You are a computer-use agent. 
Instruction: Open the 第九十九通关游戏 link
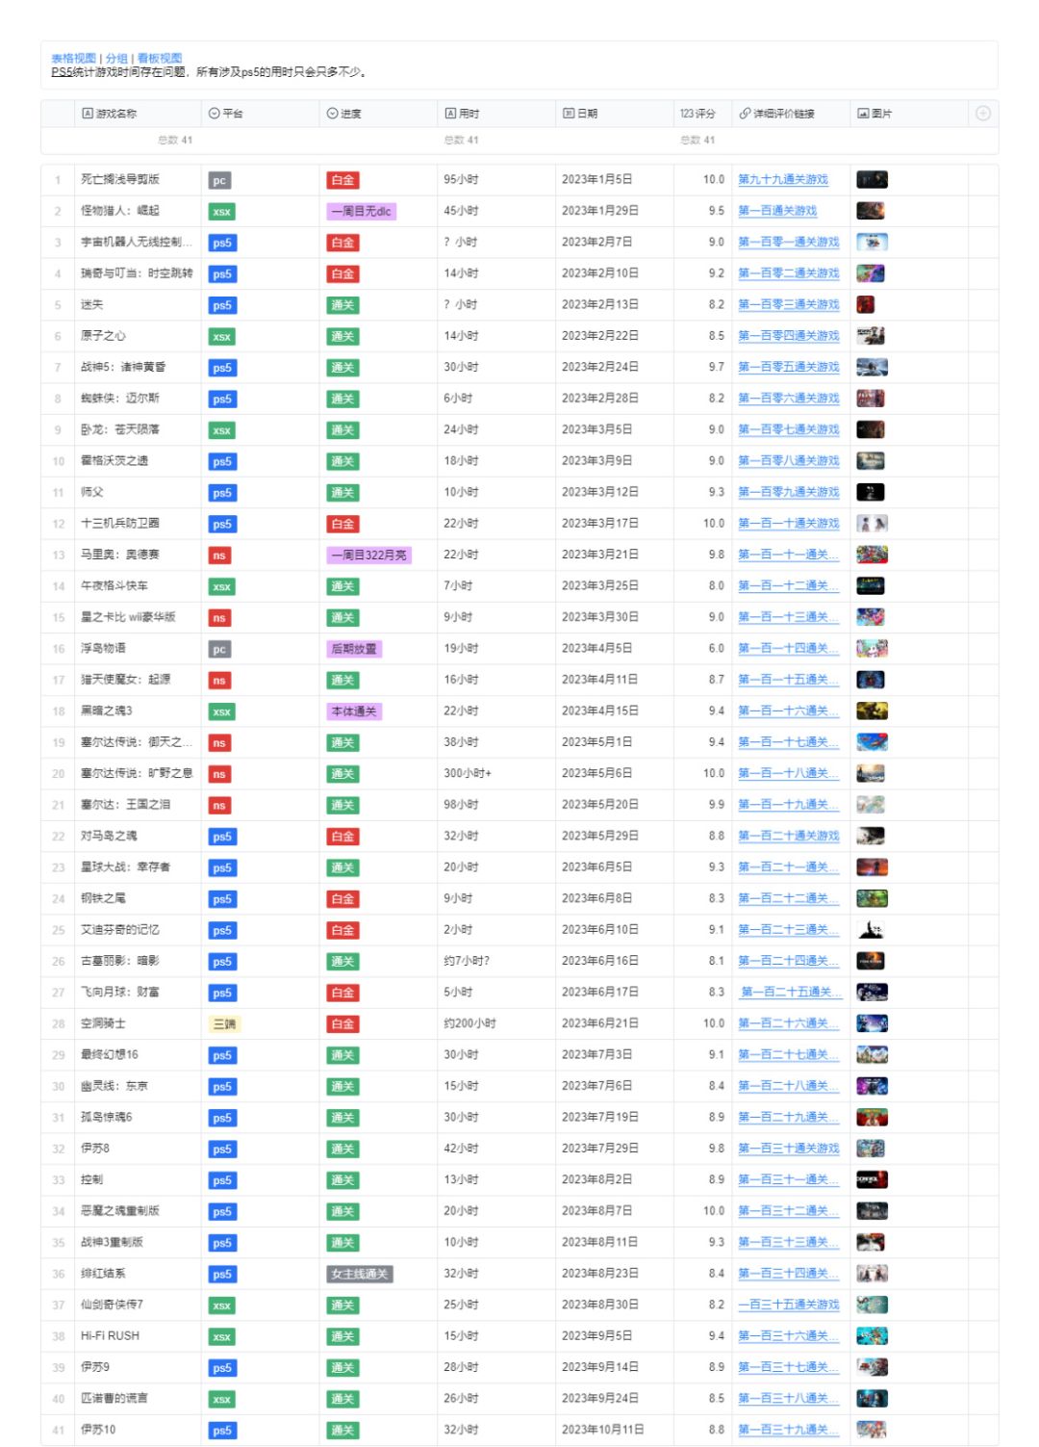(783, 180)
